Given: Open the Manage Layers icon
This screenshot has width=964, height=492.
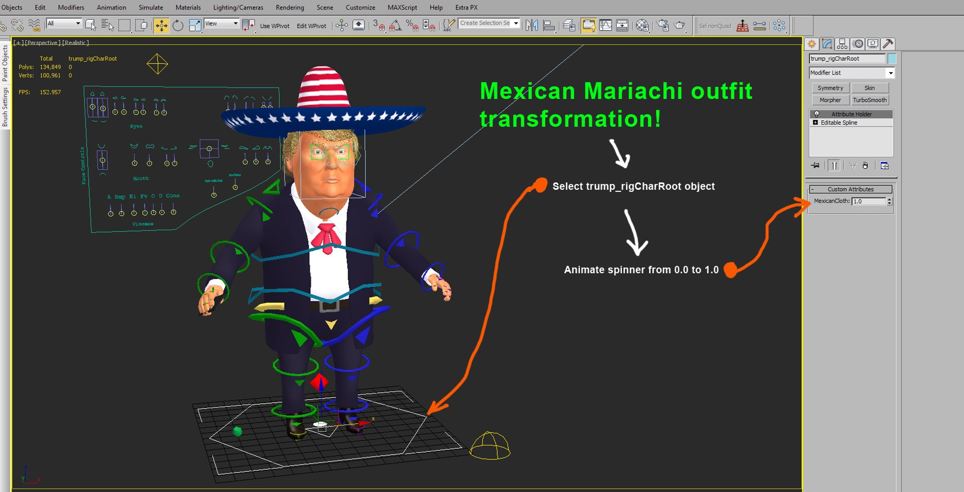Looking at the screenshot, I should [x=569, y=25].
